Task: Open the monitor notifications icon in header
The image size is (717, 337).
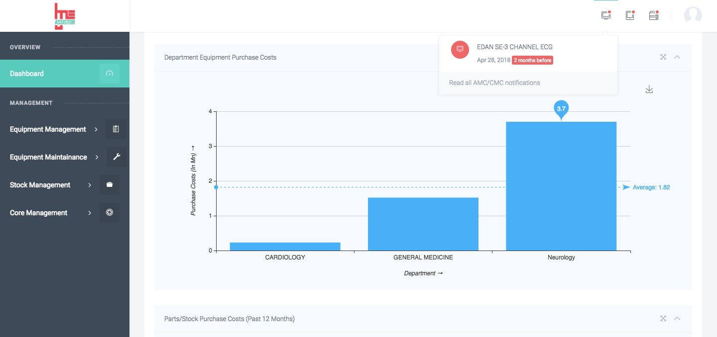Action: coord(605,15)
